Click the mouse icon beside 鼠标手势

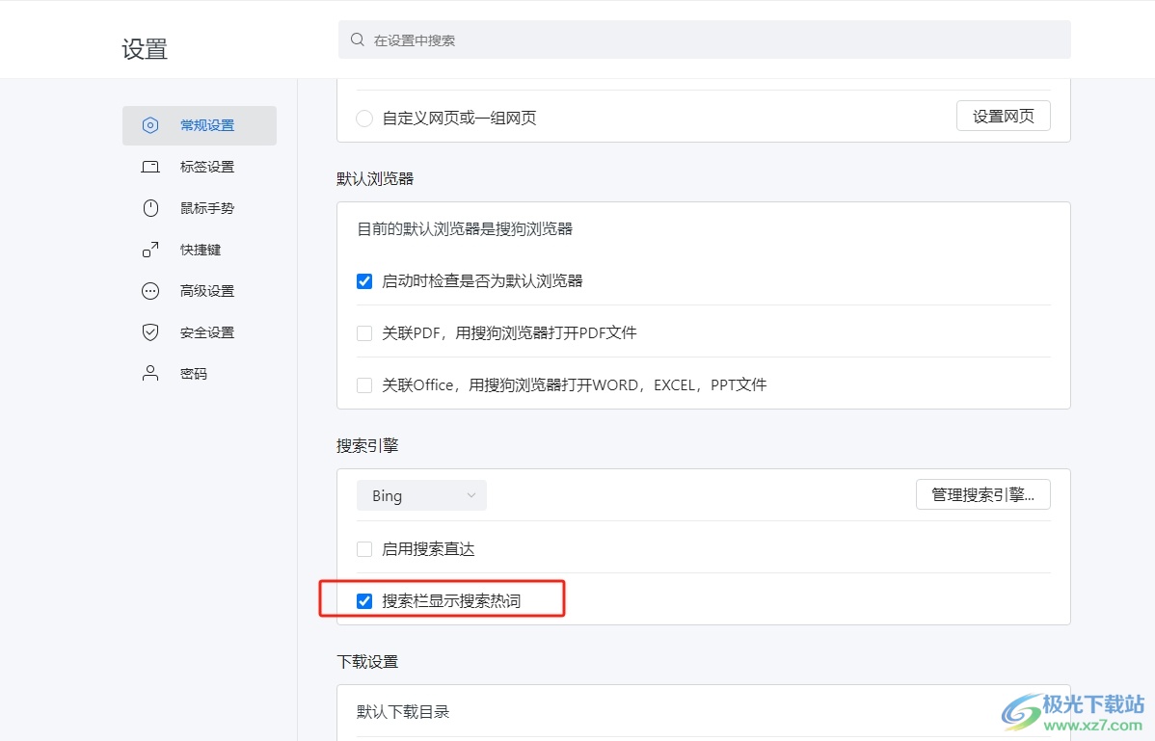coord(150,208)
